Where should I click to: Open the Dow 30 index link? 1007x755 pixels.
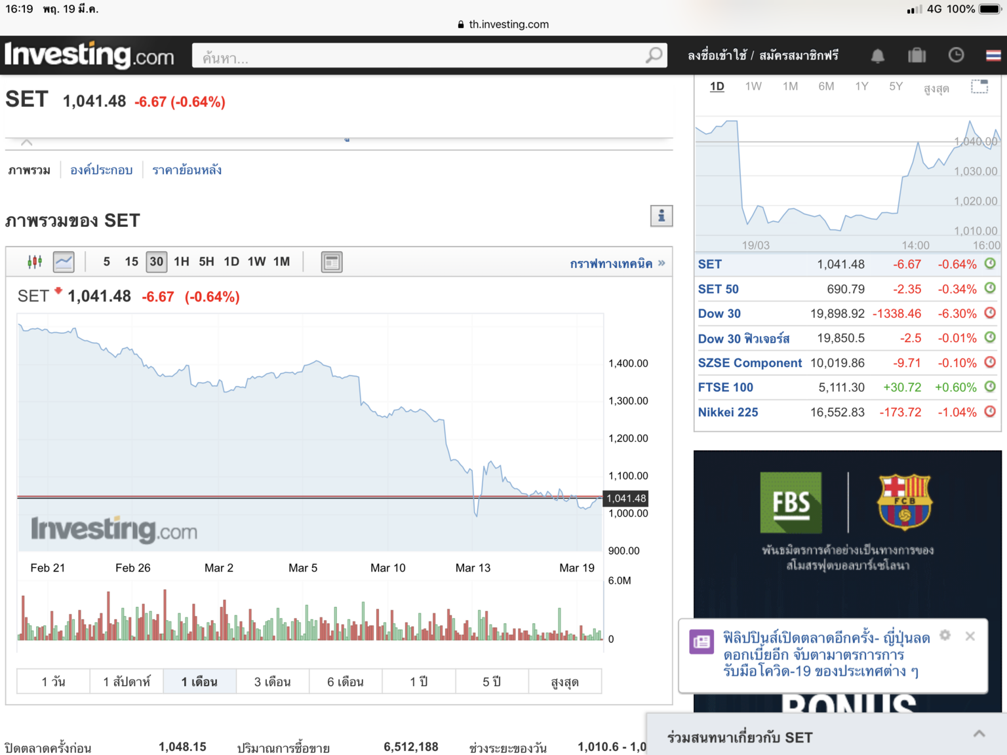click(x=719, y=314)
